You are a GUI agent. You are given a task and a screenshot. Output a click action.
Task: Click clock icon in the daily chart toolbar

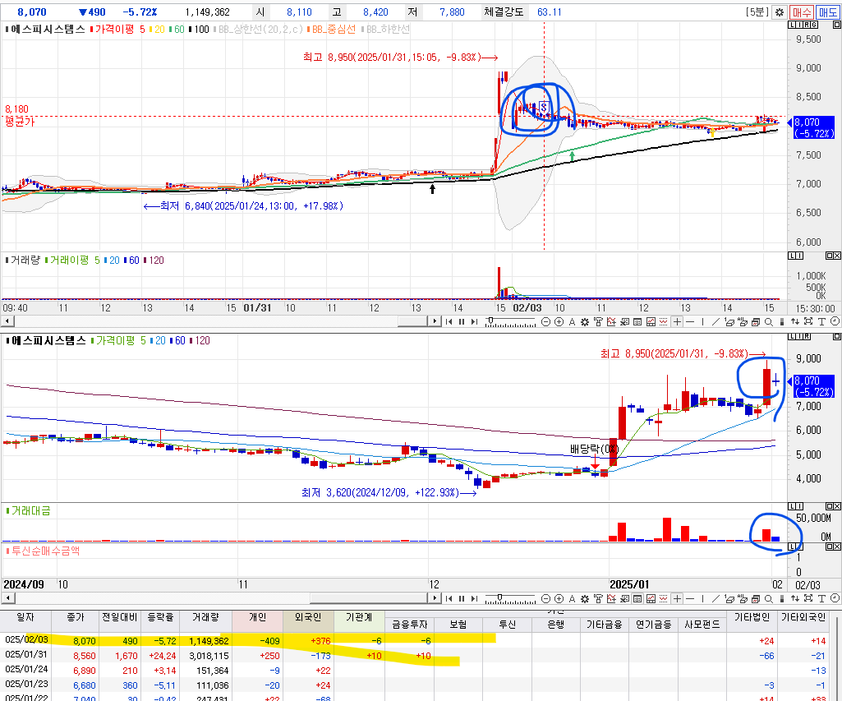835,598
